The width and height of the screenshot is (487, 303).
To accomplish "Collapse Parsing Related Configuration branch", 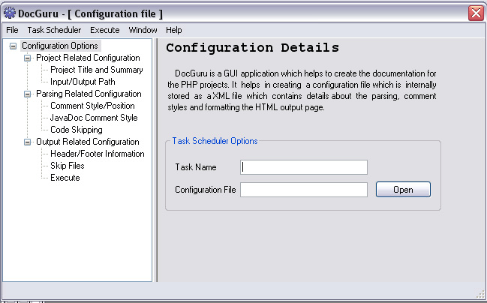I will (x=27, y=94).
